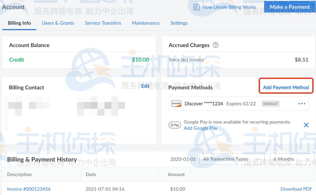
Task: Click the Google Pay logo icon
Action: pos(175,125)
